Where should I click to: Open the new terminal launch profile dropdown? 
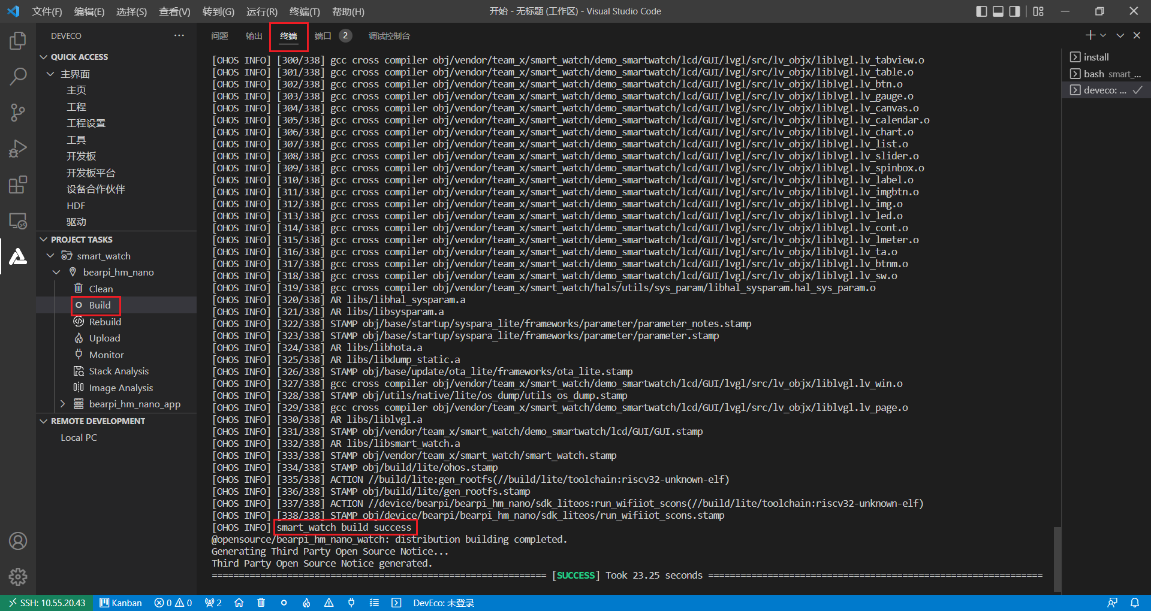(x=1103, y=35)
